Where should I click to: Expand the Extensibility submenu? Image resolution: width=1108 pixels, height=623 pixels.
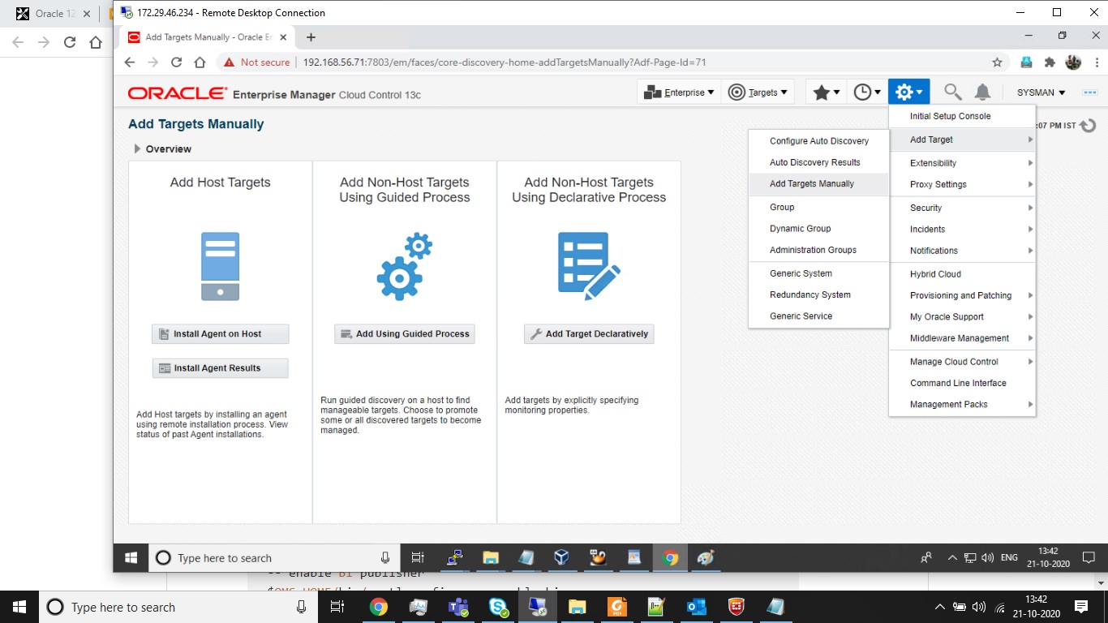962,163
